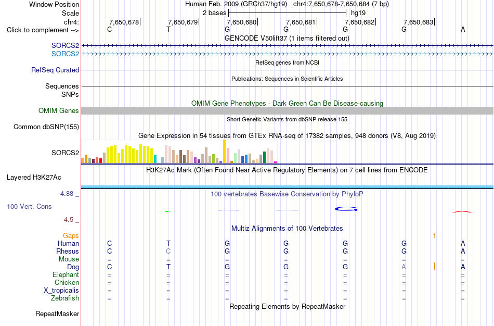The width and height of the screenshot is (494, 326).
Task: Click the GENCODE V50lift37 track title
Action: pos(287,38)
